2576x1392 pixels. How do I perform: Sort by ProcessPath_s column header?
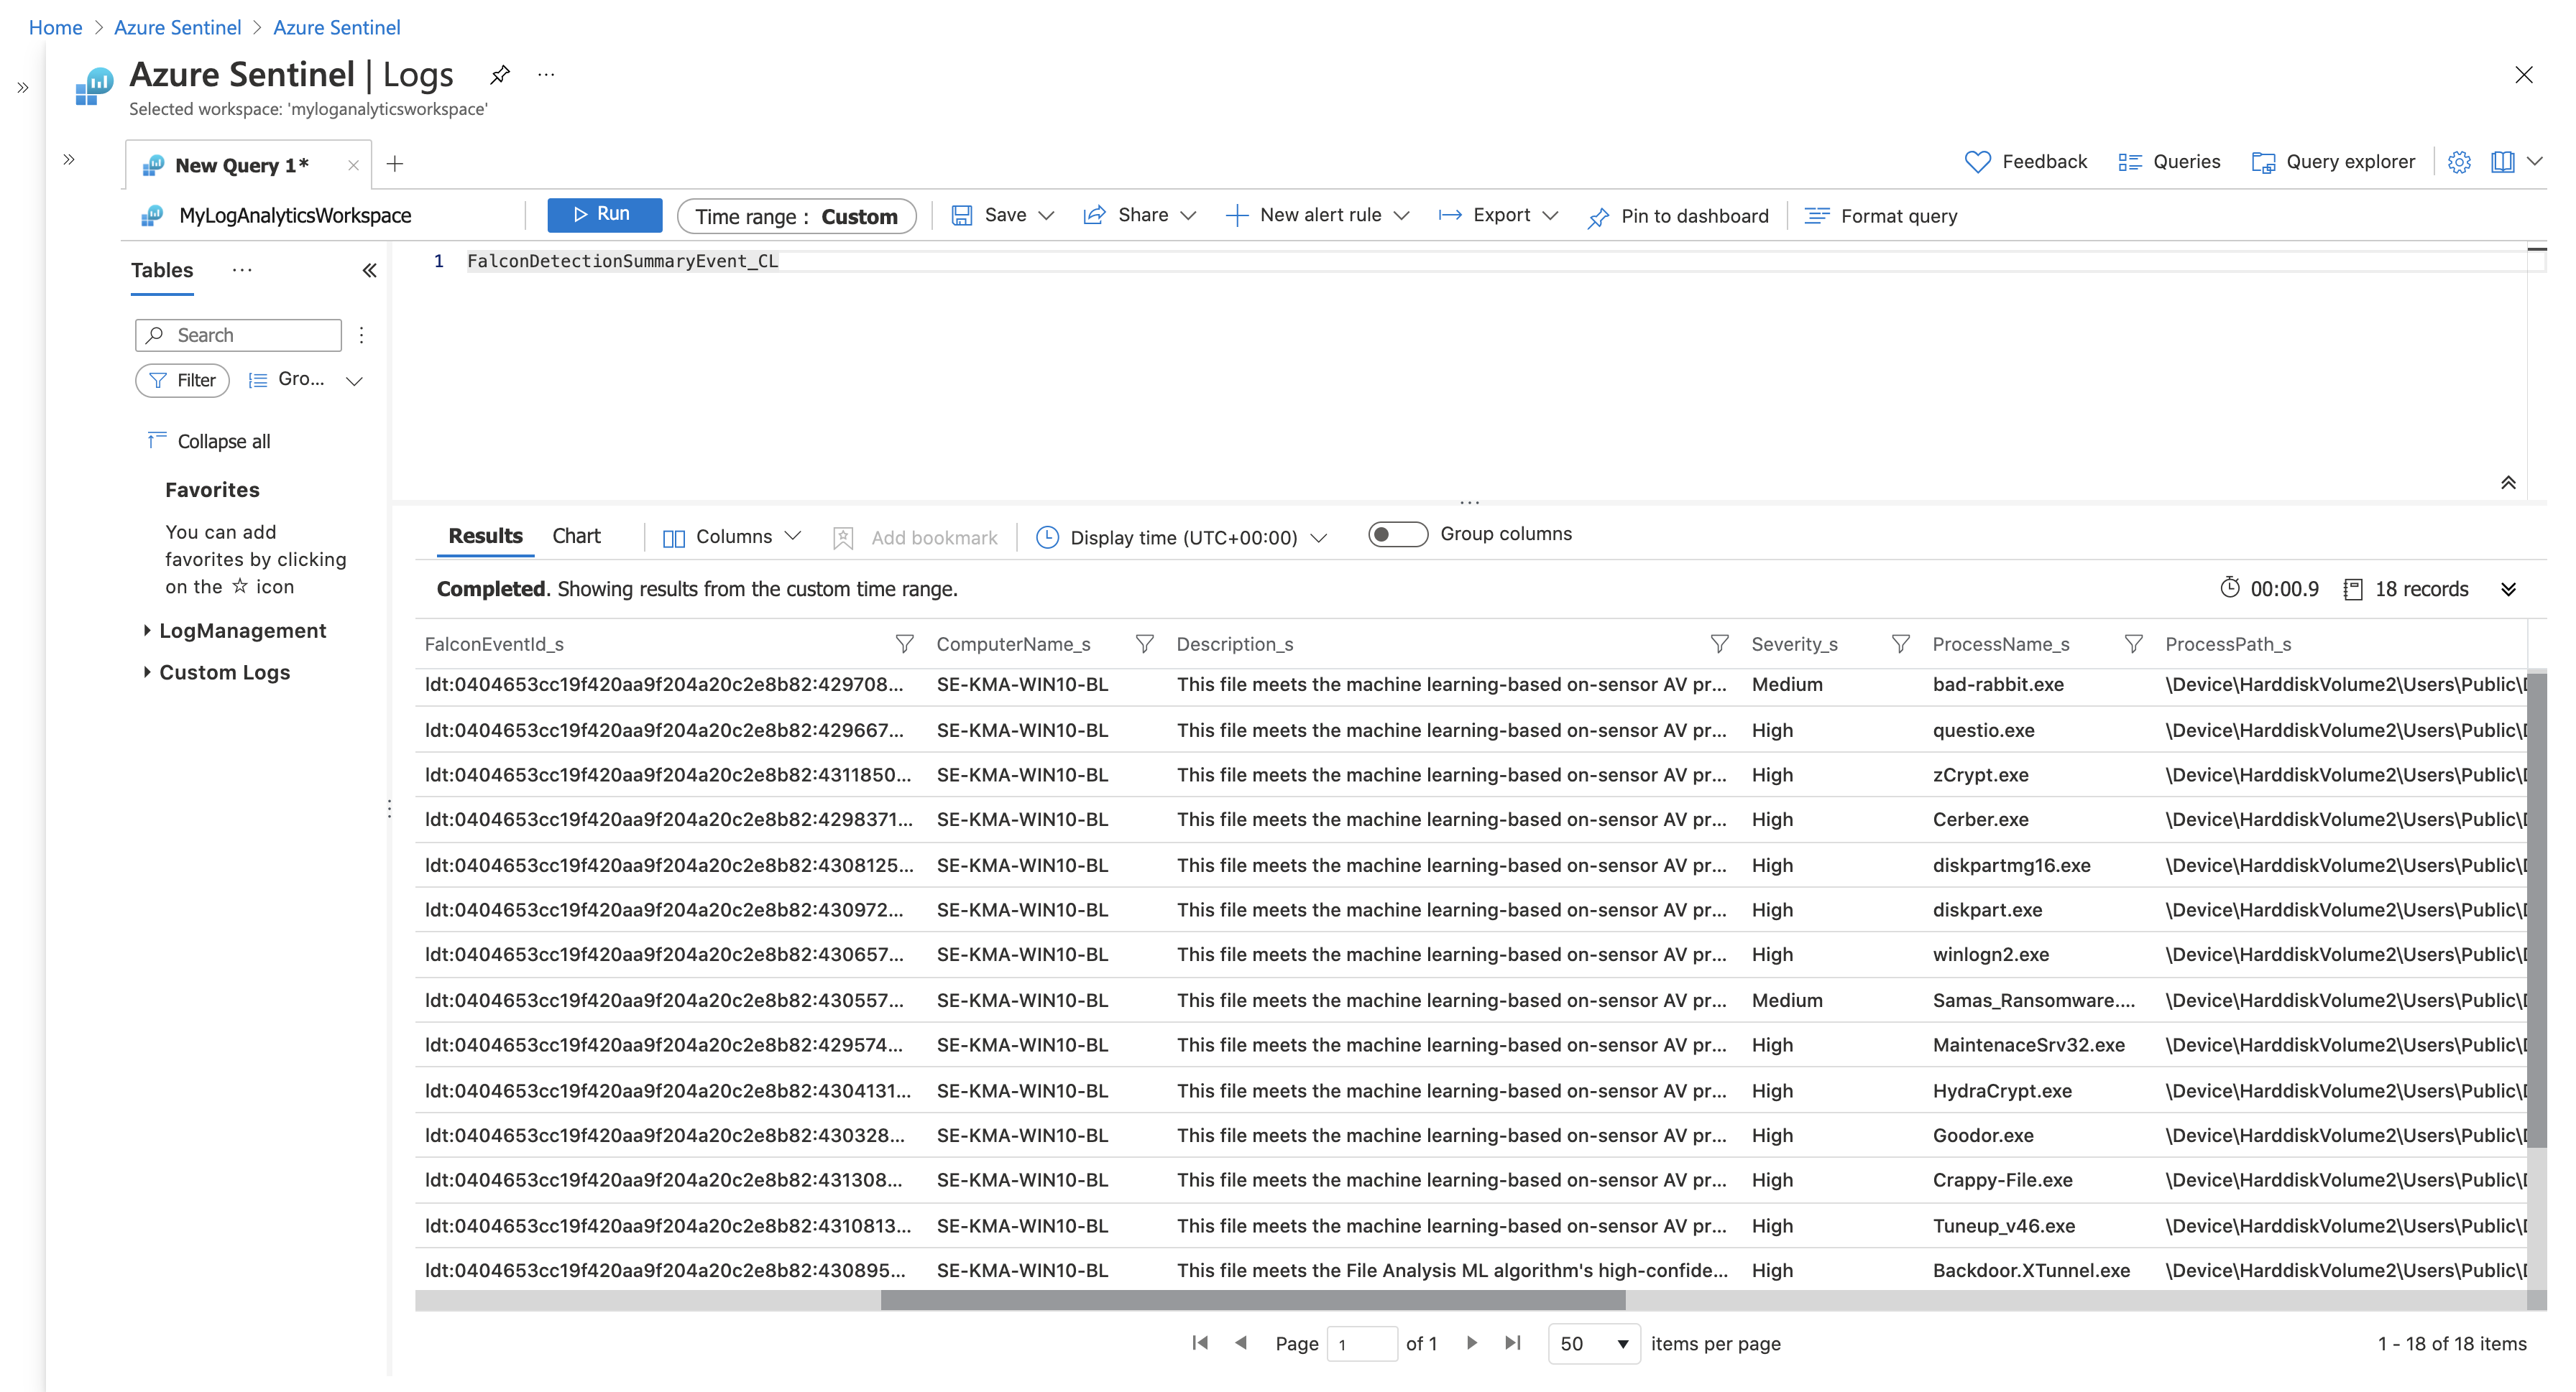tap(2228, 644)
